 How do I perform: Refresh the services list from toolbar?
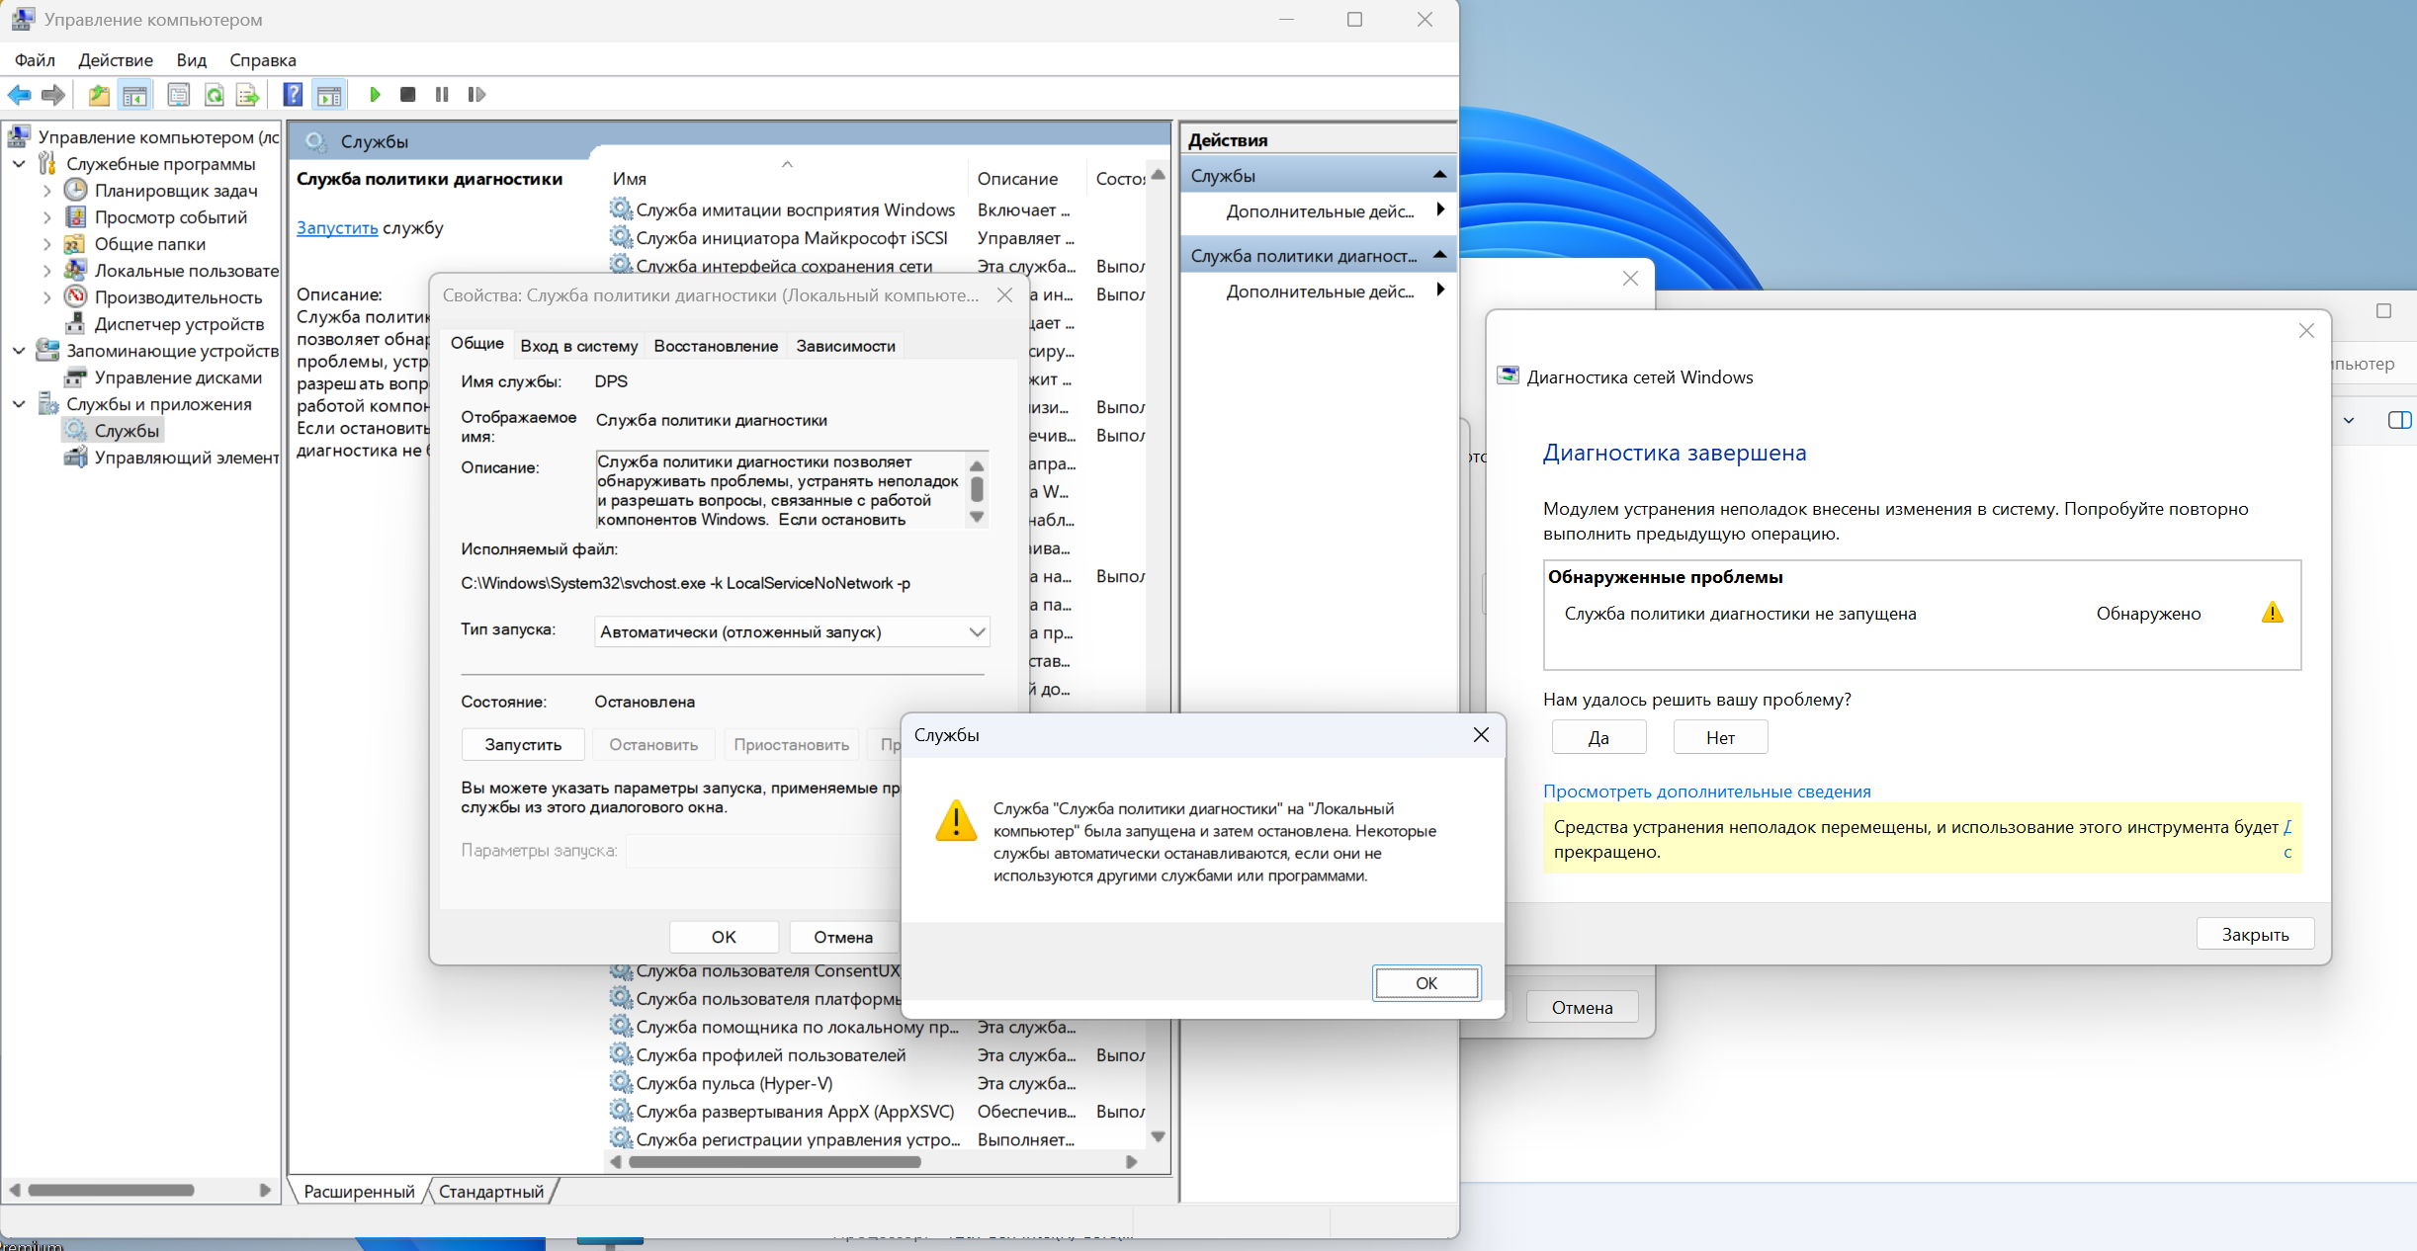(214, 95)
